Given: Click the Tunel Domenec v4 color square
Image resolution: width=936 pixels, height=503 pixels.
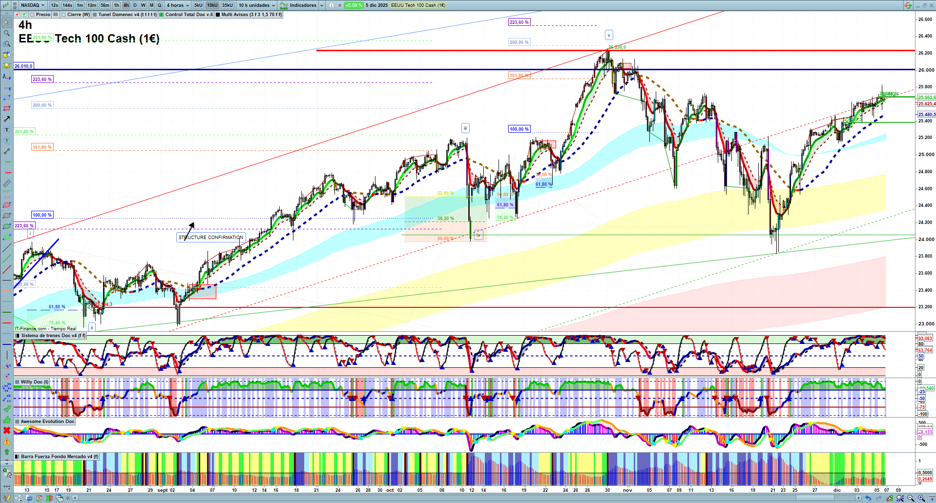Looking at the screenshot, I should 95,15.
